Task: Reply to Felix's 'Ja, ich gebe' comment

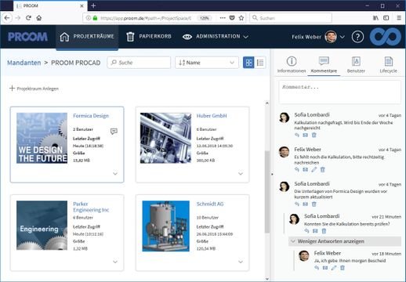Action: coord(317,268)
